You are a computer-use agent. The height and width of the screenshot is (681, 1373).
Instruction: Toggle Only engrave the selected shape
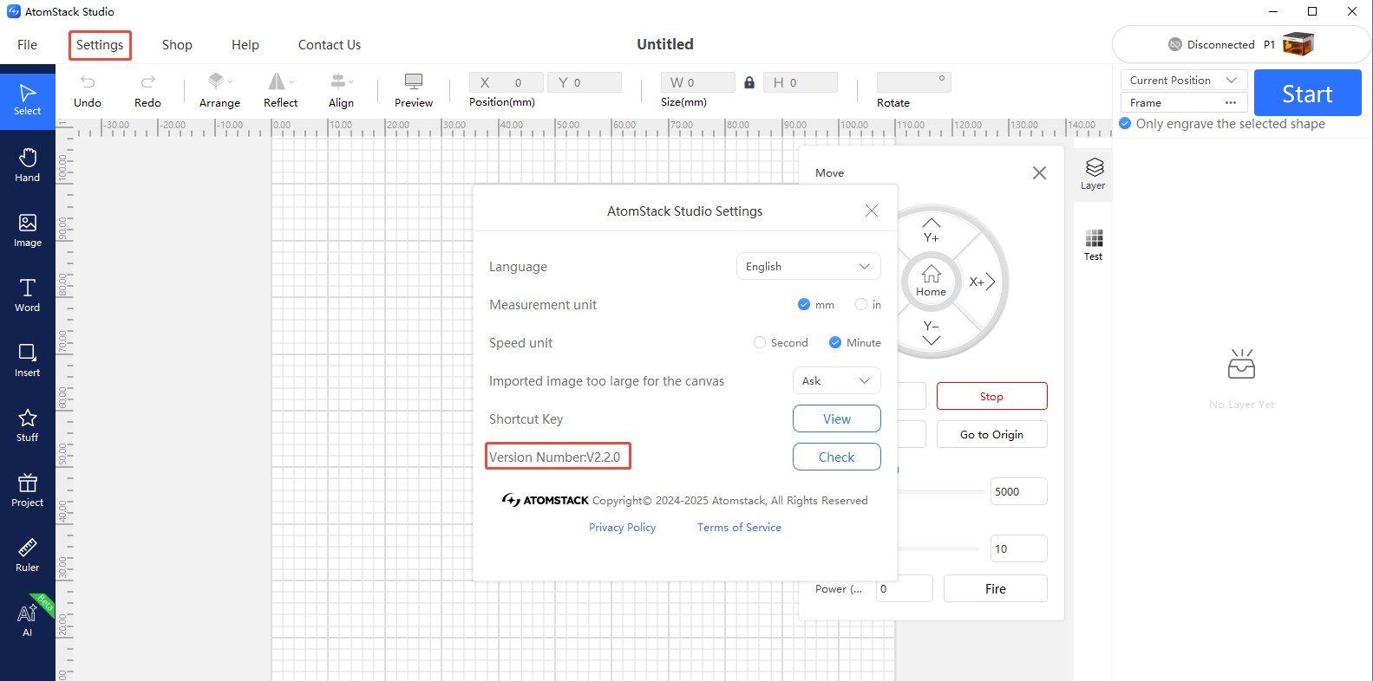click(1125, 123)
